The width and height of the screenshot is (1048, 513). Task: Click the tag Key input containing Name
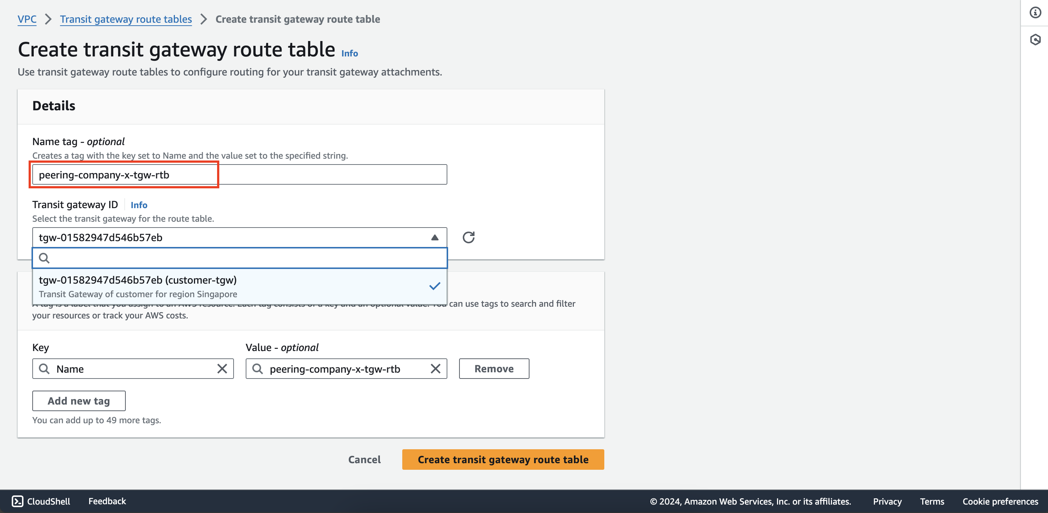point(133,369)
